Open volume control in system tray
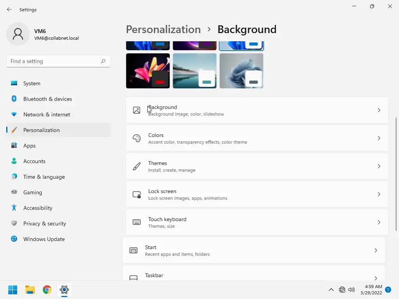Screen dimensions: 399x299 (351, 290)
